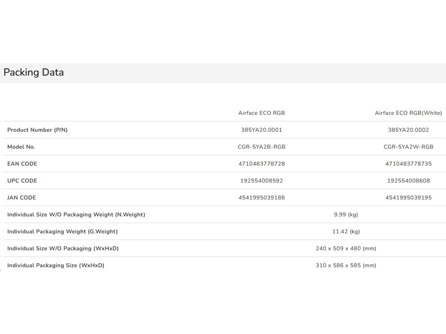The width and height of the screenshot is (446, 334).
Task: Click EAN code 4710483778728
Action: coord(261,164)
